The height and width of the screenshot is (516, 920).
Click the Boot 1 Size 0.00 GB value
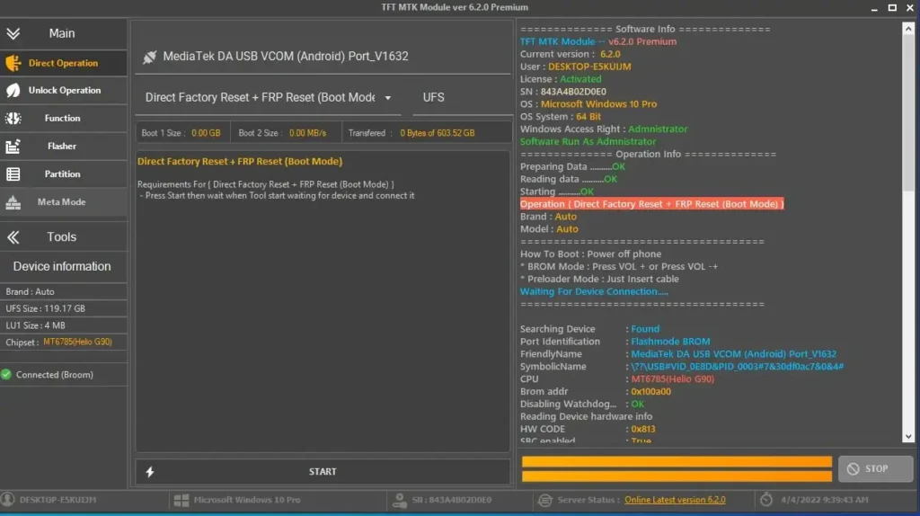(206, 133)
